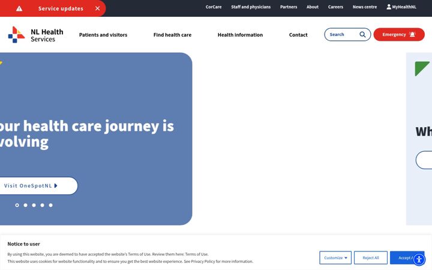The height and width of the screenshot is (270, 432).
Task: Select the fifth carousel slide dot
Action: tap(50, 205)
